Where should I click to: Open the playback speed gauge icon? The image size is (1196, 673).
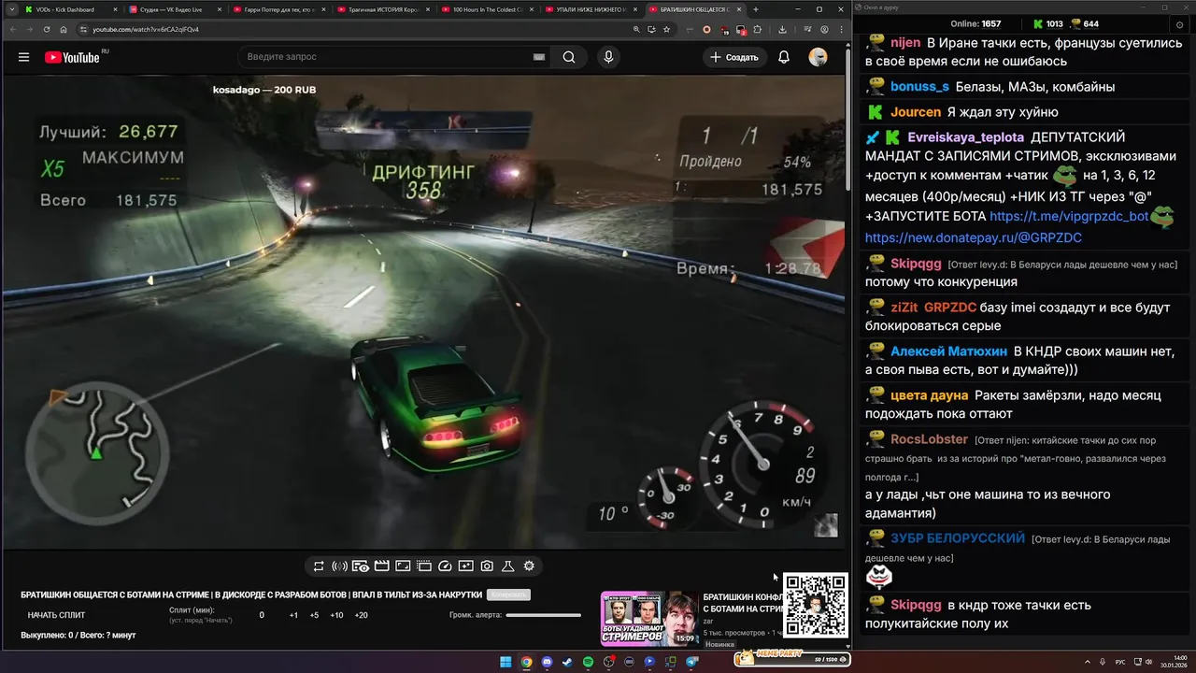tap(445, 566)
